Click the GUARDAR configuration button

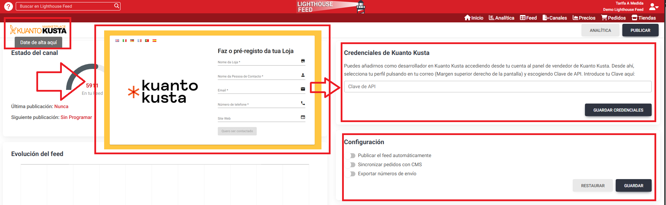pos(634,185)
